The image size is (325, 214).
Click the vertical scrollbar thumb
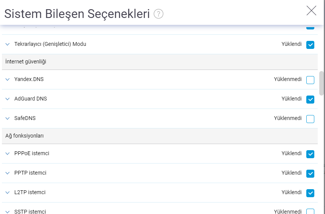322,83
